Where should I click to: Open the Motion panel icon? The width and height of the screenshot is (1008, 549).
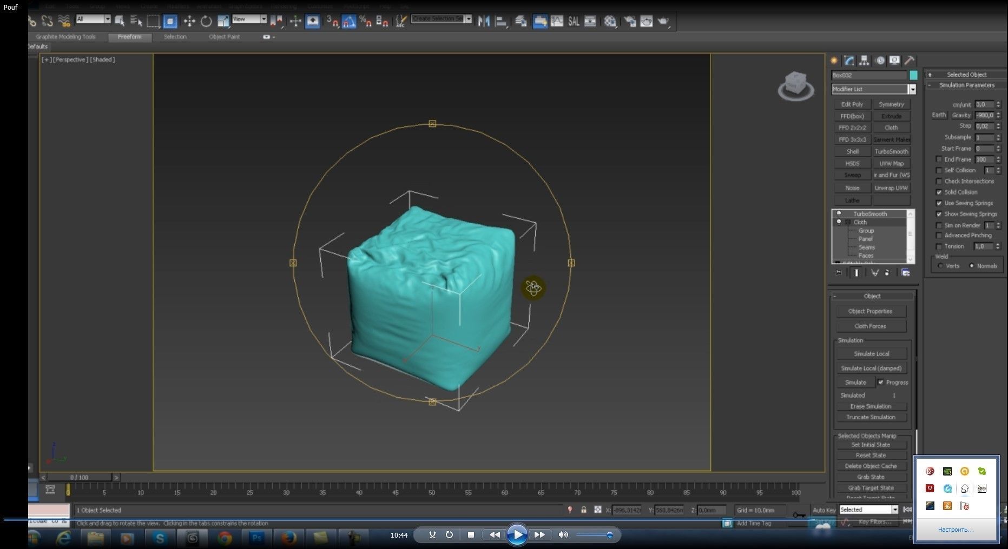pos(880,61)
